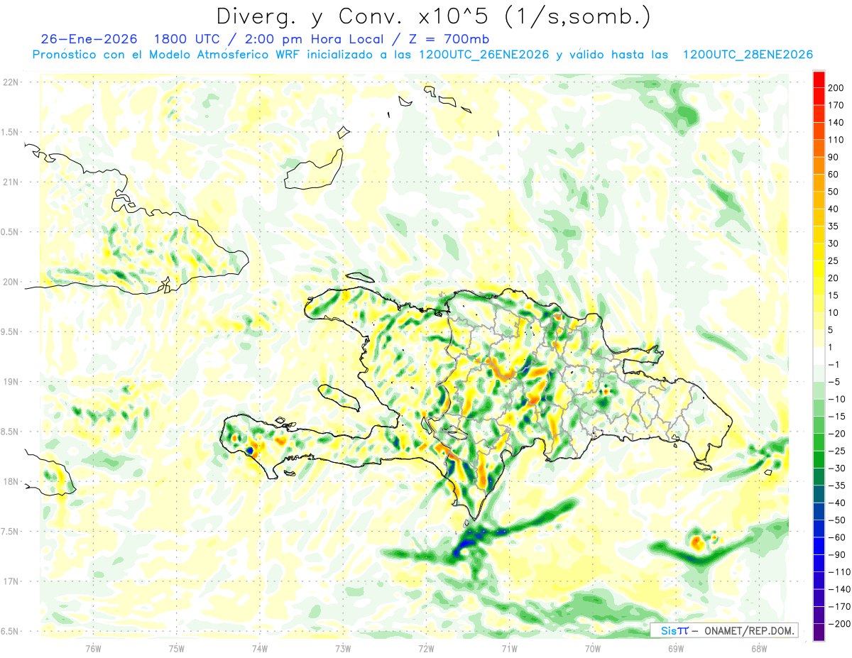Click the '18N' latitude label
852x658 pixels.
tap(10, 481)
